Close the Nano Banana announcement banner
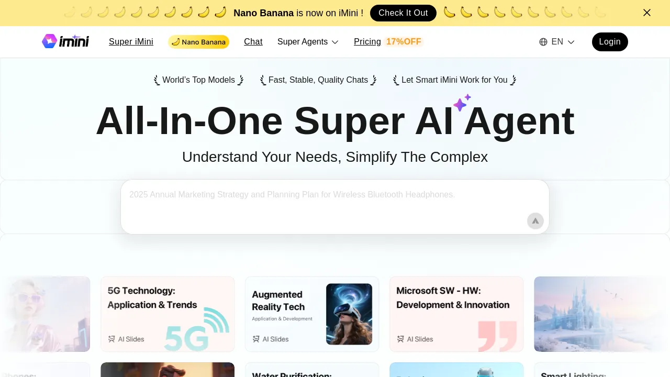Viewport: 670px width, 377px height. 647,13
